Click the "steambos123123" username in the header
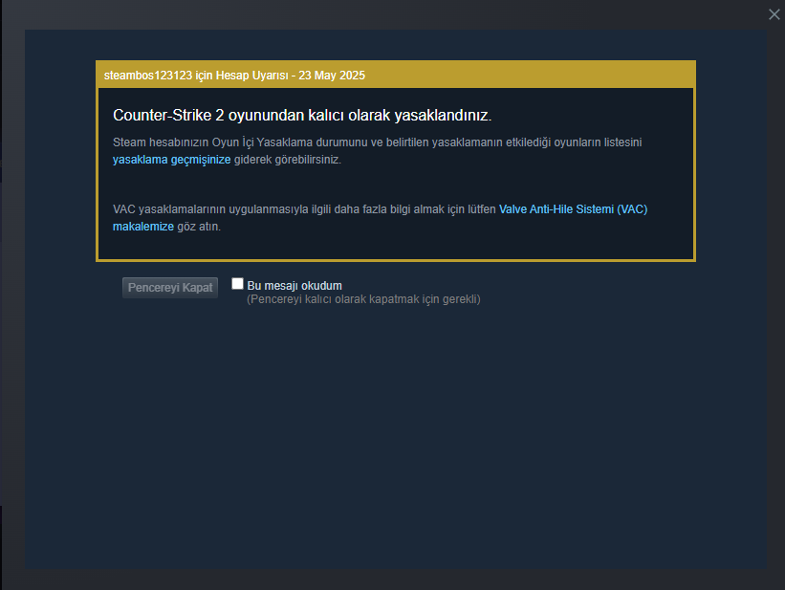 tap(147, 76)
